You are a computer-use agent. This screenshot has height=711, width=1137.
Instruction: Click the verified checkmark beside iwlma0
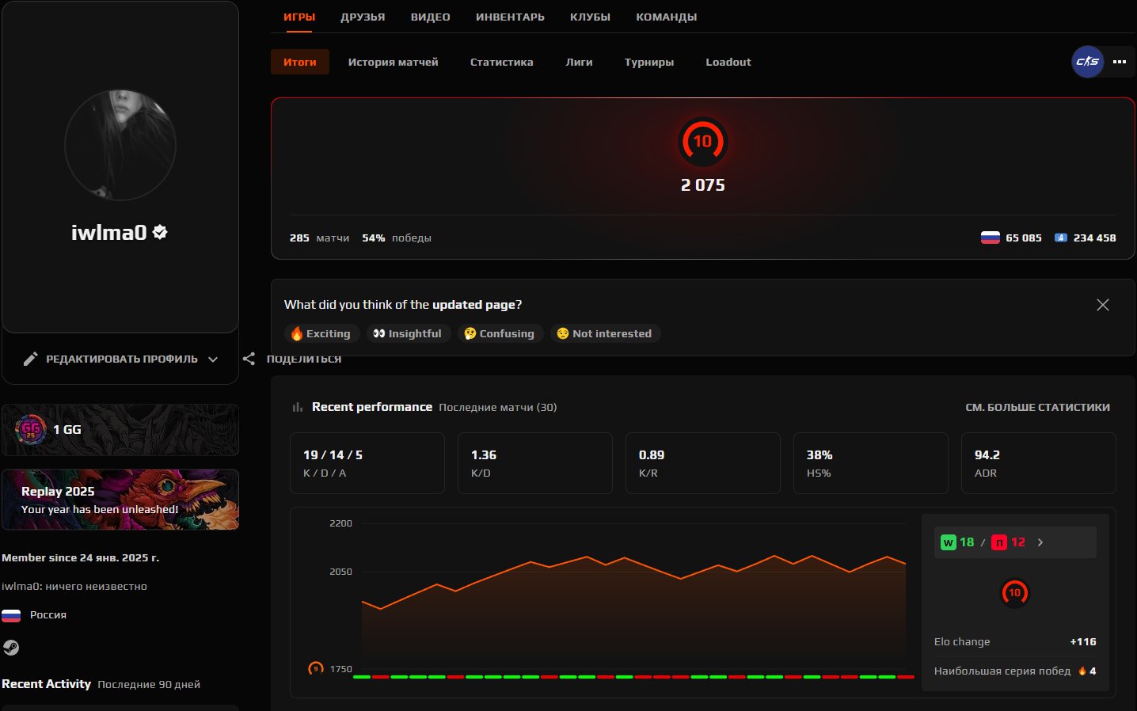(x=160, y=232)
